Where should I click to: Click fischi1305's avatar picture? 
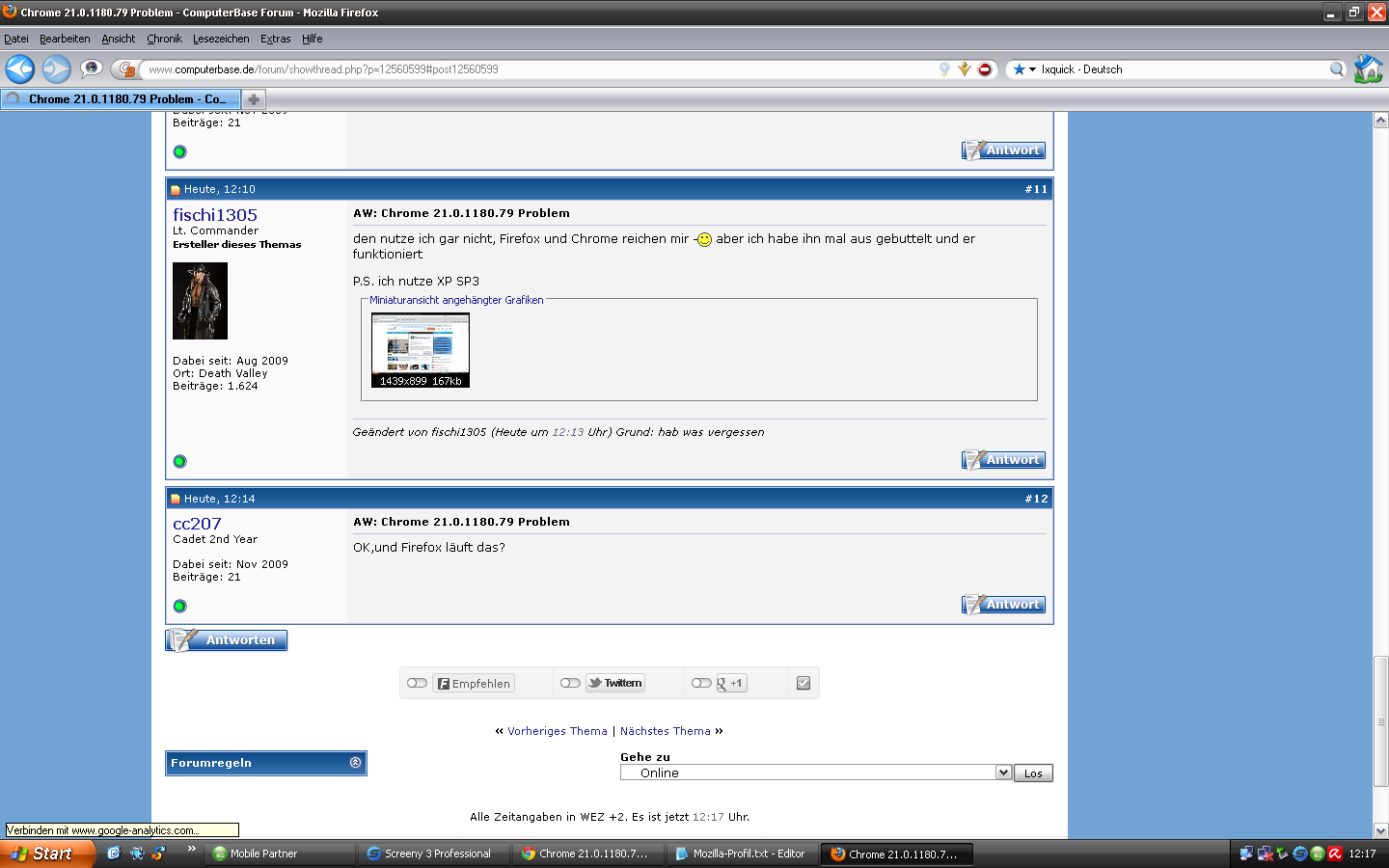coord(200,301)
